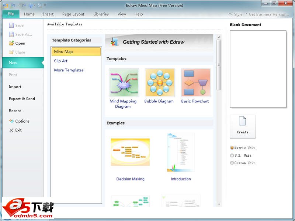Select the Basic Flowchart template icon
This screenshot has width=295, height=221.
click(x=195, y=83)
